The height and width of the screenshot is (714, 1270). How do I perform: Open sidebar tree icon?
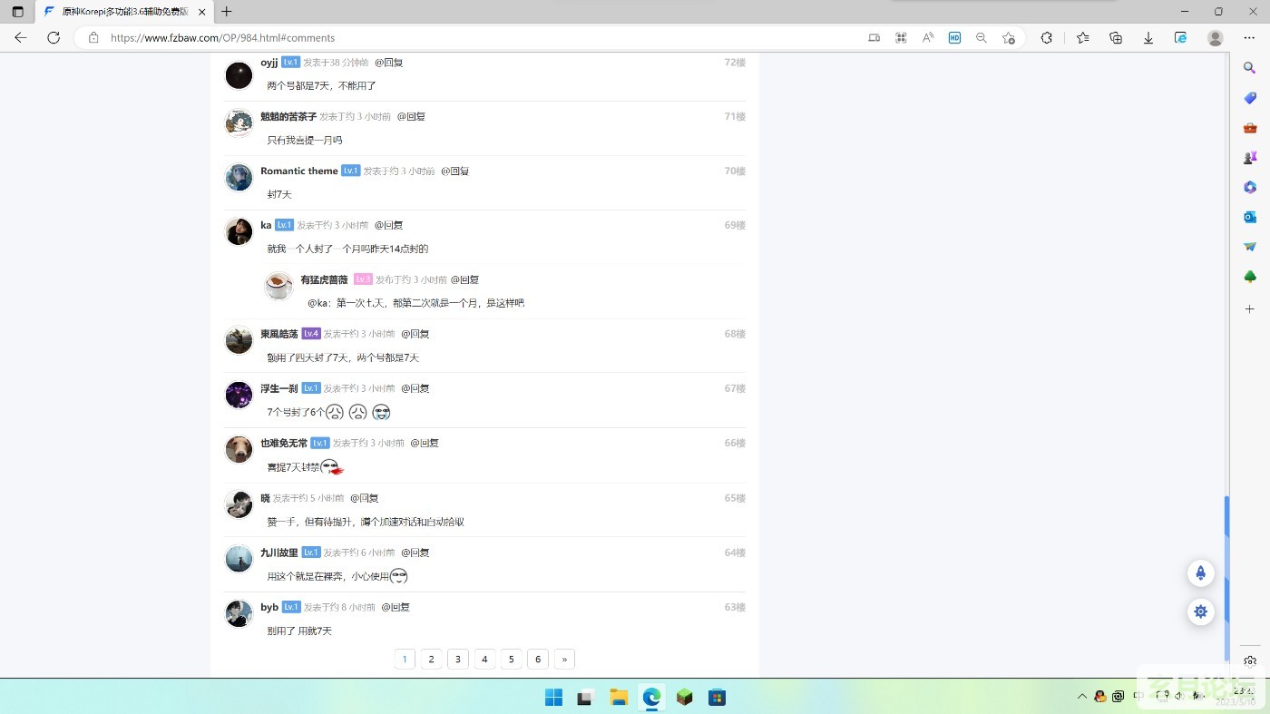point(1250,277)
